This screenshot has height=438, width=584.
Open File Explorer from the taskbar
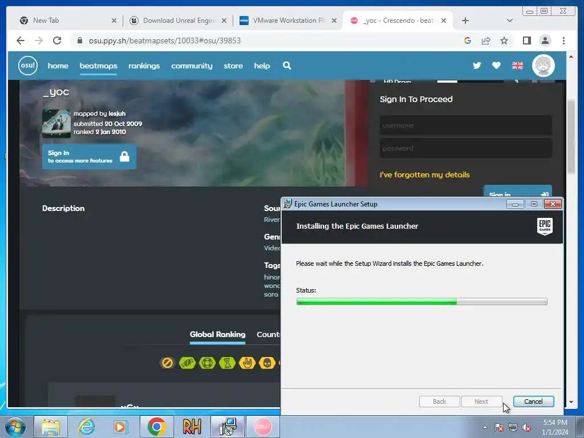(51, 427)
